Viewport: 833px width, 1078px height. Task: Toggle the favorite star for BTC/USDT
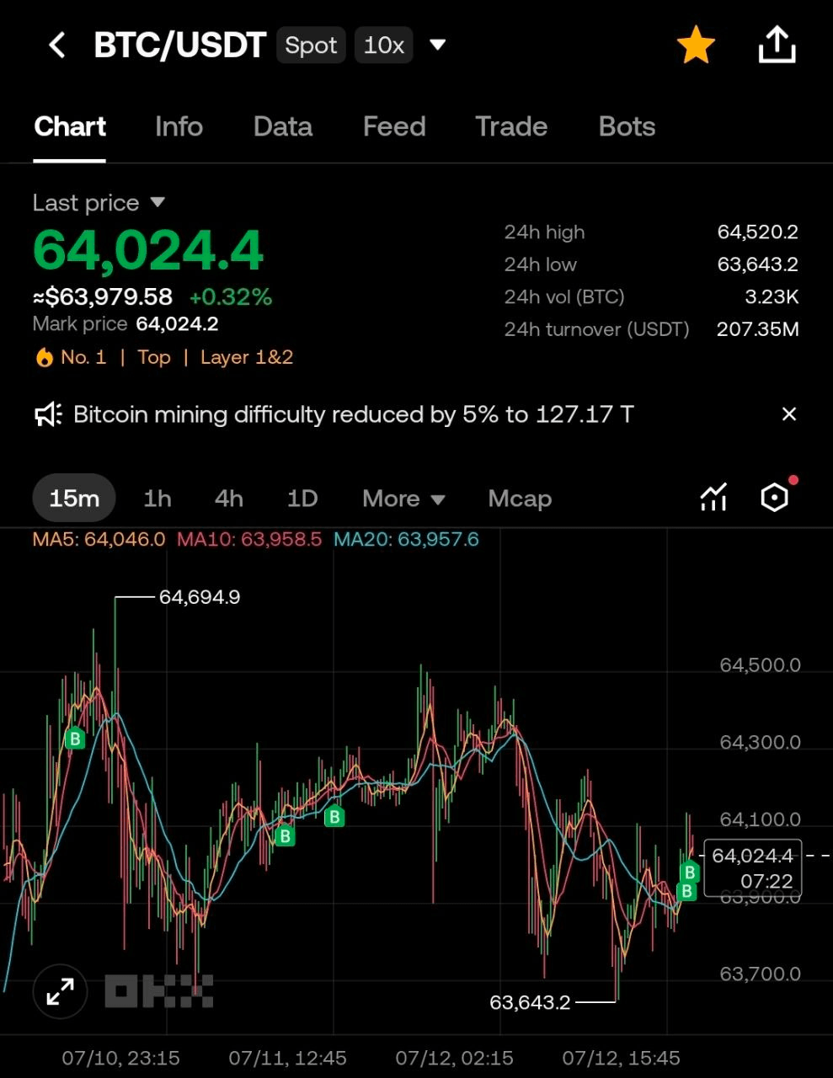point(696,45)
